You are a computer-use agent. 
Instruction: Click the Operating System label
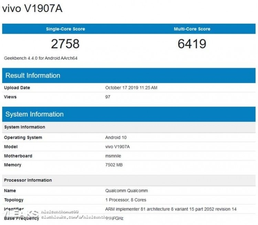pyautogui.click(x=23, y=137)
